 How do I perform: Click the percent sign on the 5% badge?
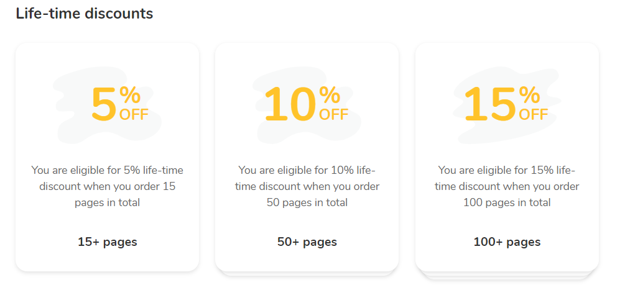(130, 96)
